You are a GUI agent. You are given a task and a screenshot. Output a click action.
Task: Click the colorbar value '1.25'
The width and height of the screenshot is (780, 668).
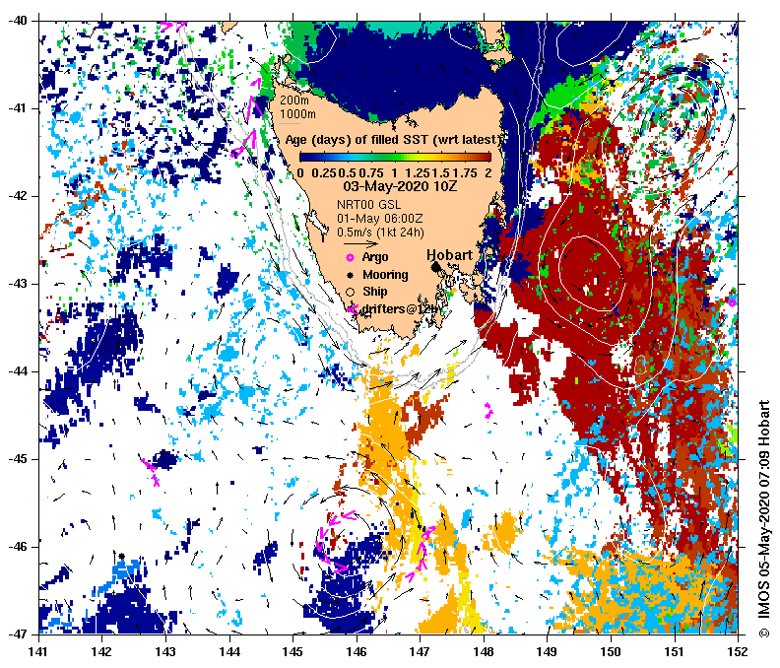(418, 173)
